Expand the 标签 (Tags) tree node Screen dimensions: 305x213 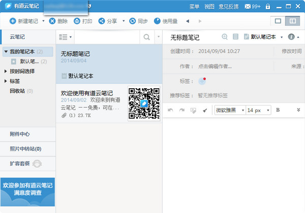click(x=6, y=81)
